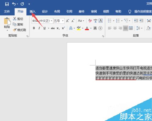
Task: Click the font name box showing 宋体
Action: [41, 21]
